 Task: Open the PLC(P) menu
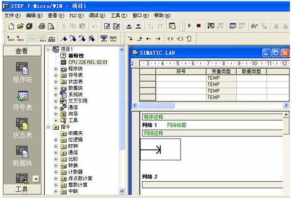pos(77,16)
